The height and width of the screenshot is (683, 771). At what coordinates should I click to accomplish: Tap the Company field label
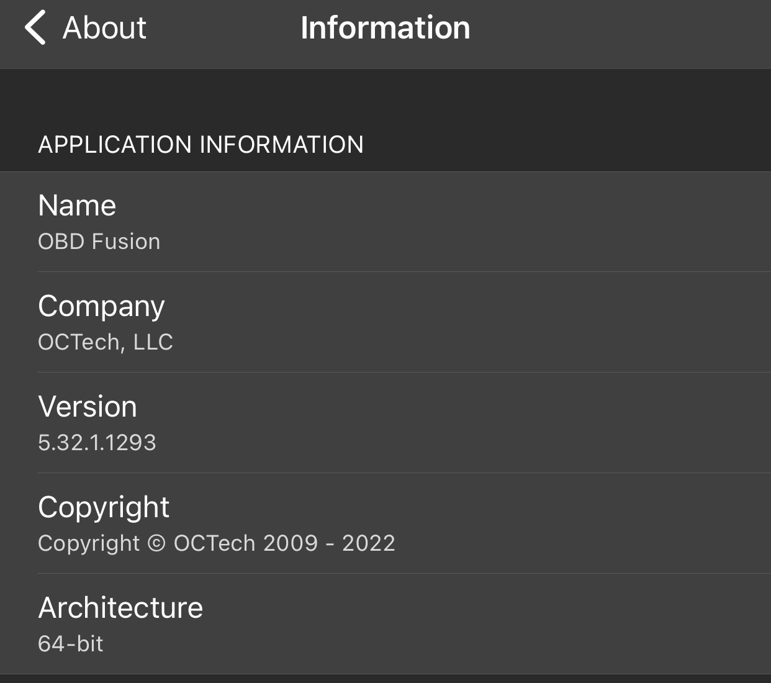[101, 307]
